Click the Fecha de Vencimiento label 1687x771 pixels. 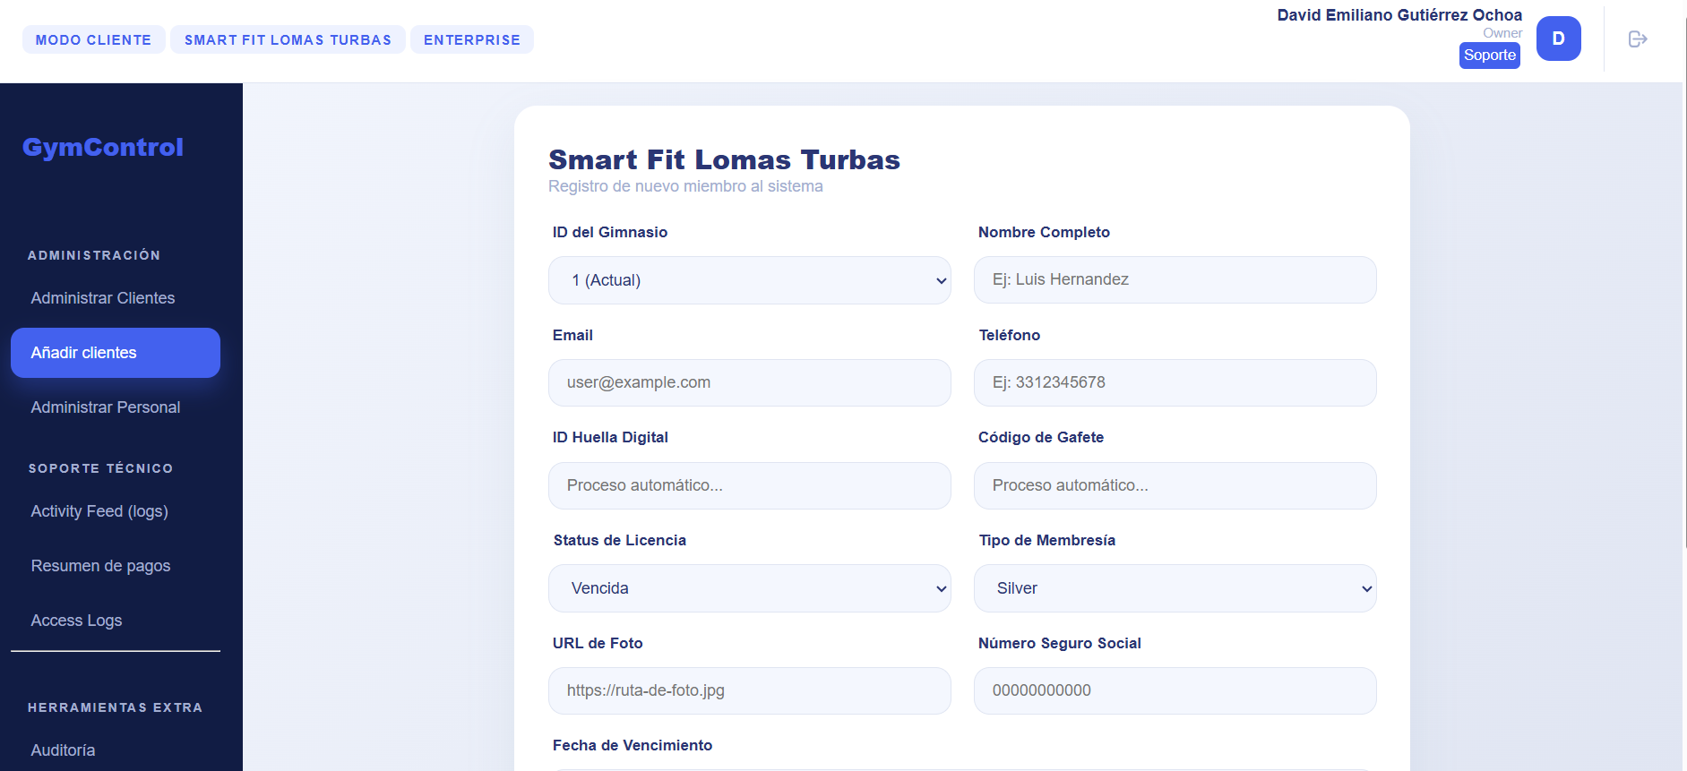click(x=633, y=745)
